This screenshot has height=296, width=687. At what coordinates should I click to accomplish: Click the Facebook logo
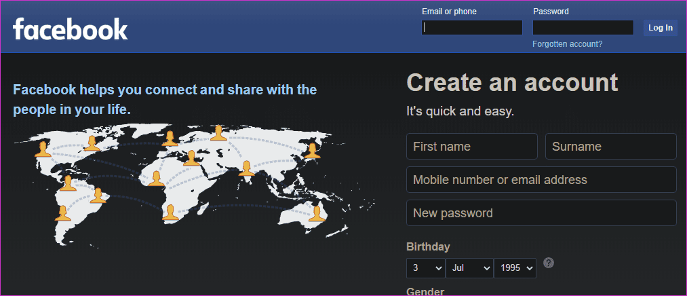[x=70, y=29]
